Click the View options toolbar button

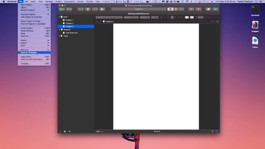[62, 9]
